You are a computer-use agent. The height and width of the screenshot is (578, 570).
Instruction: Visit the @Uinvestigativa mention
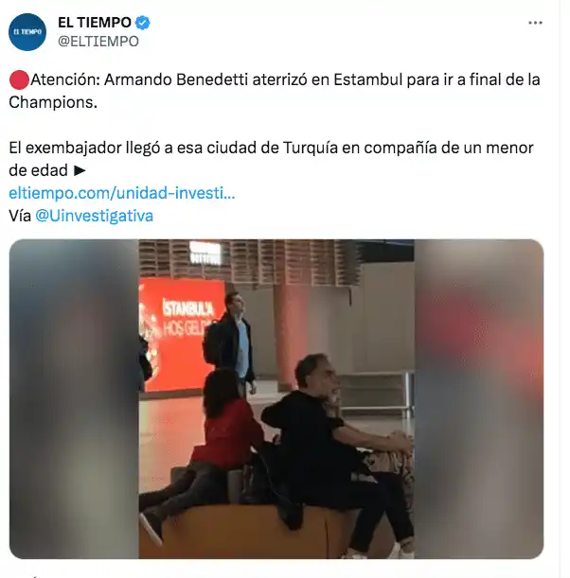[x=94, y=216]
